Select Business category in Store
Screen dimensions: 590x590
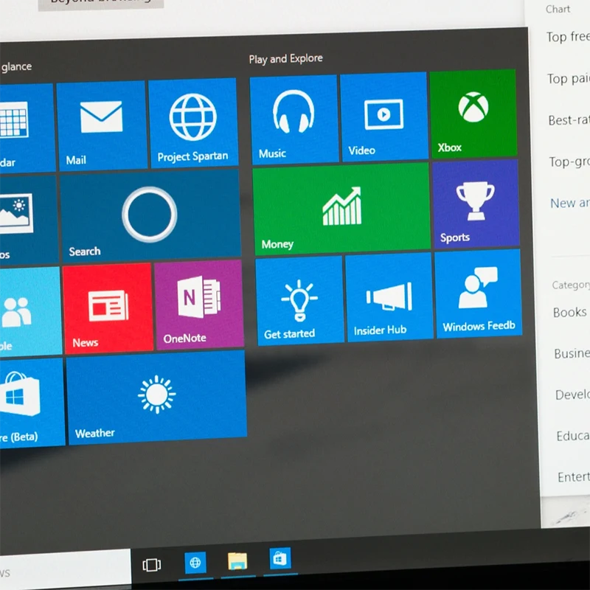click(x=572, y=353)
